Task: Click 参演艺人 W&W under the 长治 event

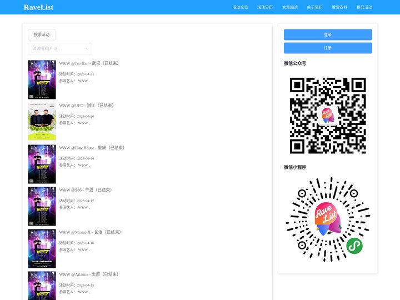Action: click(75, 250)
